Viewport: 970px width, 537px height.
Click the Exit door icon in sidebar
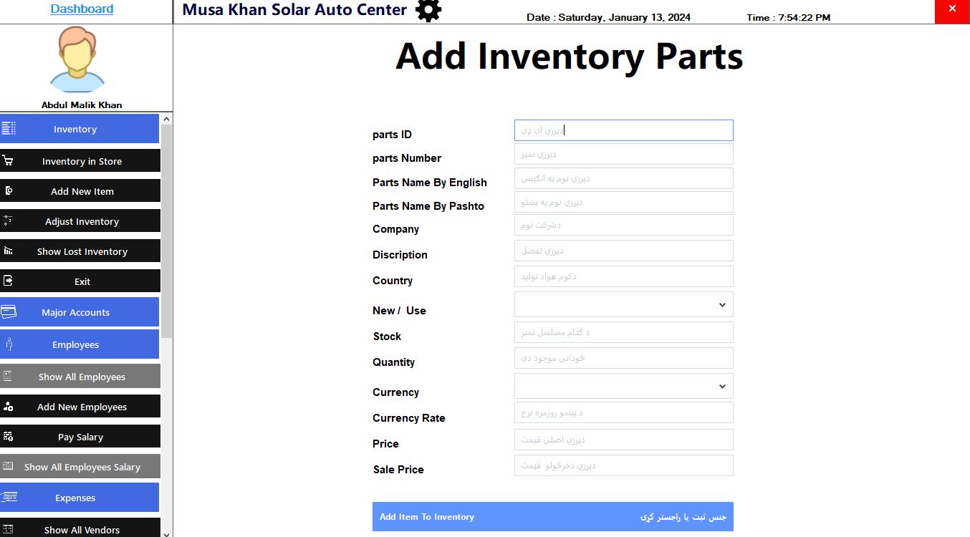pyautogui.click(x=8, y=281)
